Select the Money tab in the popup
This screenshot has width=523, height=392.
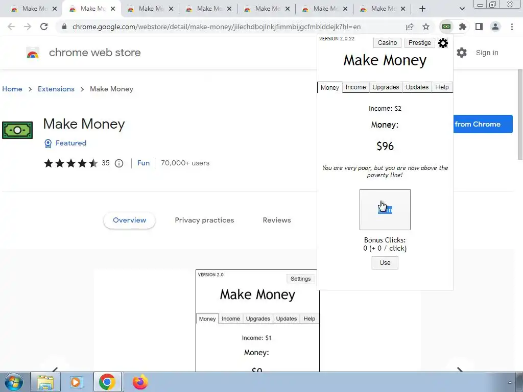(329, 87)
